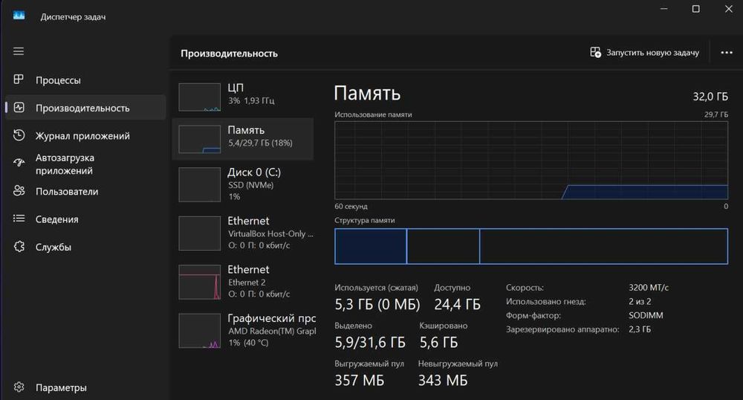Click the 5,9/31,6 ГБ committed value
This screenshot has height=400, width=743.
pos(370,342)
